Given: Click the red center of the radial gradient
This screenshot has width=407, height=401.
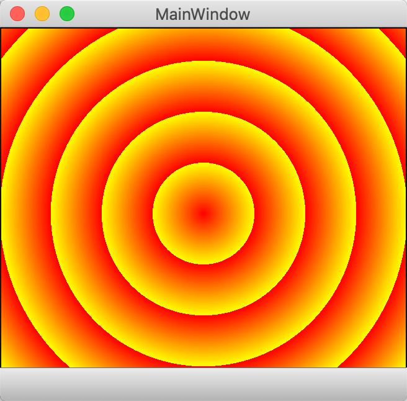Looking at the screenshot, I should [204, 214].
